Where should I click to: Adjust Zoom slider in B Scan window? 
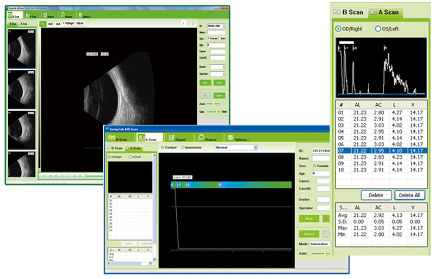tap(213, 104)
